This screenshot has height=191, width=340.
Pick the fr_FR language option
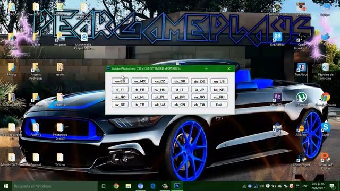140,90
